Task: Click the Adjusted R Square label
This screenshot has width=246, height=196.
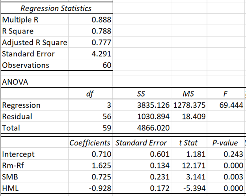Action: (x=35, y=43)
